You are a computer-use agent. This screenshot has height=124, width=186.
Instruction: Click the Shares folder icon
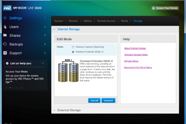point(5,35)
